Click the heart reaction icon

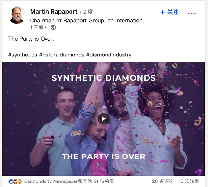click(x=15, y=181)
